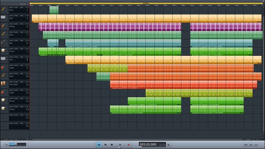Select the last view mode icon bottom right
Viewport: 265px width, 149px height.
coord(256,144)
